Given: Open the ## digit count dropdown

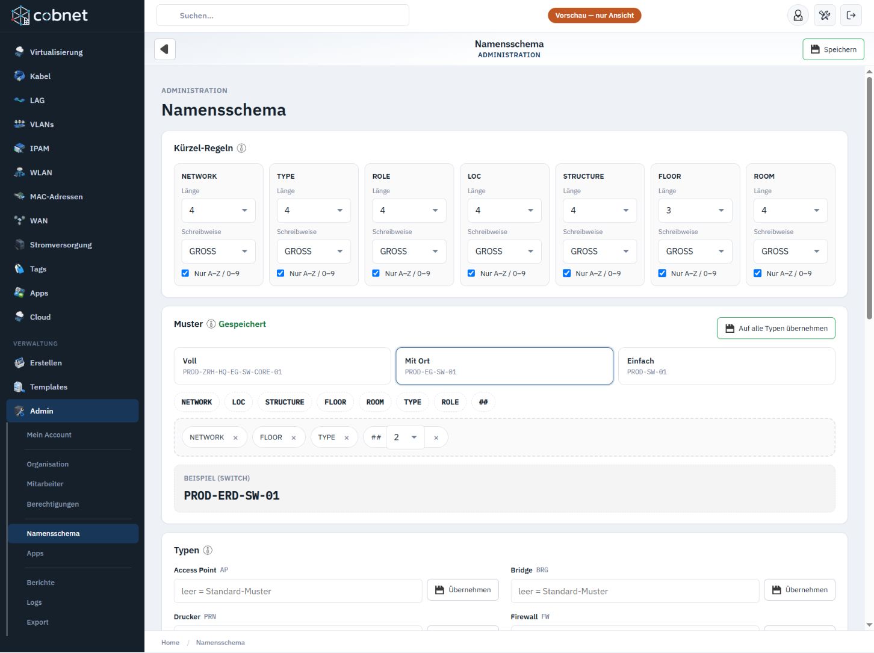Looking at the screenshot, I should [405, 438].
